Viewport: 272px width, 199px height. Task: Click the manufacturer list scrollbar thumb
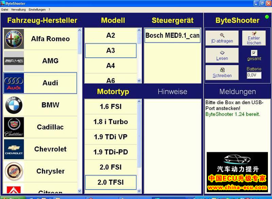click(x=80, y=43)
